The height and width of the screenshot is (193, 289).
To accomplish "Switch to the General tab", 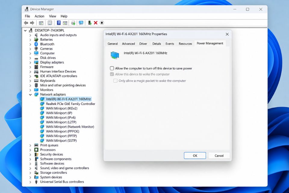I will 112,44.
